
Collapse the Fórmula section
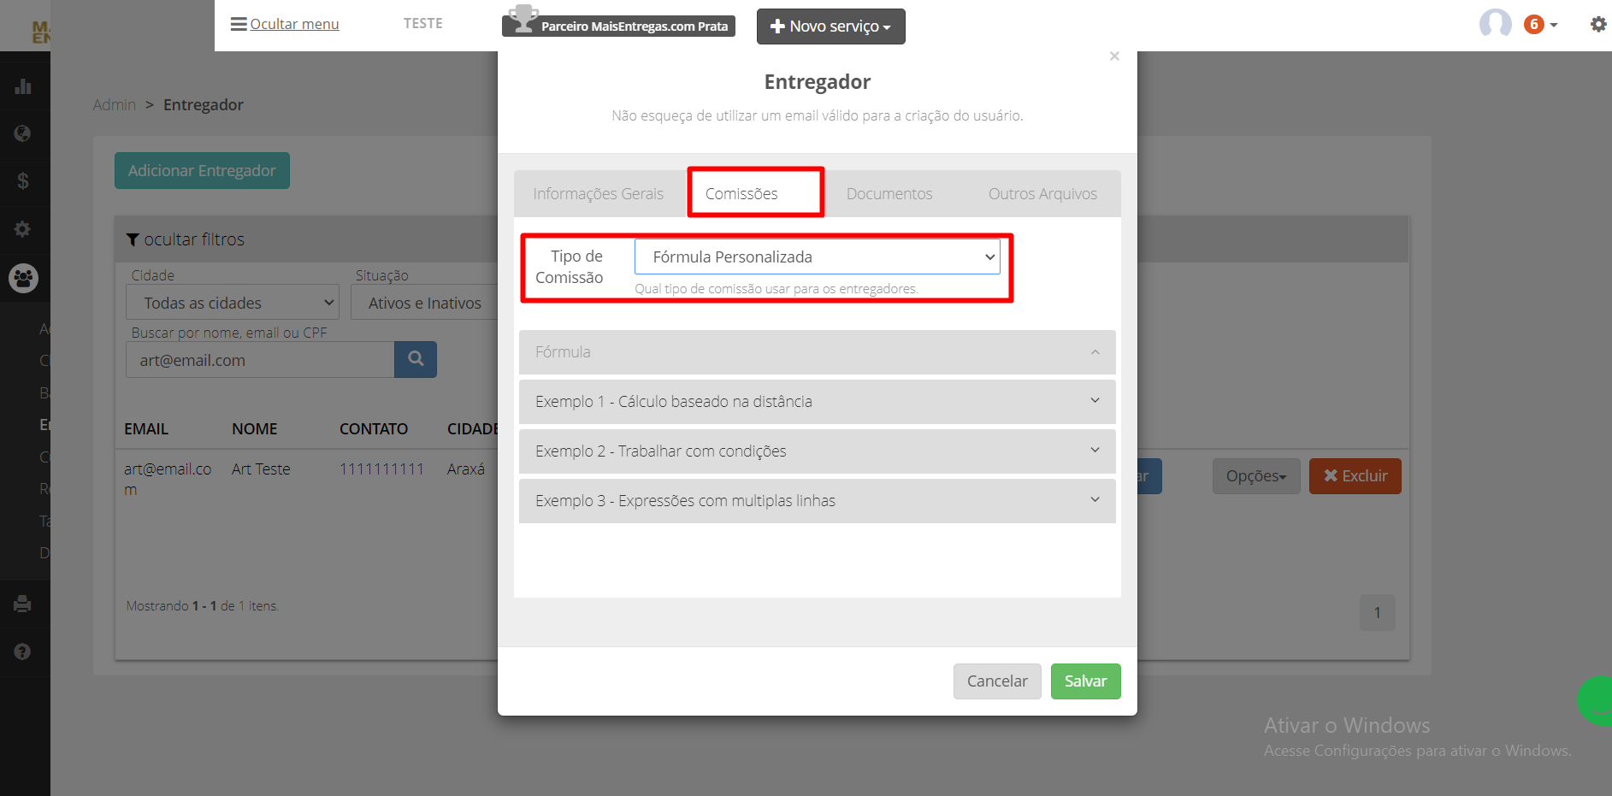point(817,352)
